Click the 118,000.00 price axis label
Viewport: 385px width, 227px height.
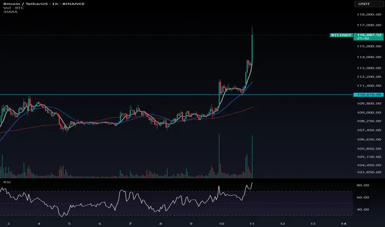(369, 14)
